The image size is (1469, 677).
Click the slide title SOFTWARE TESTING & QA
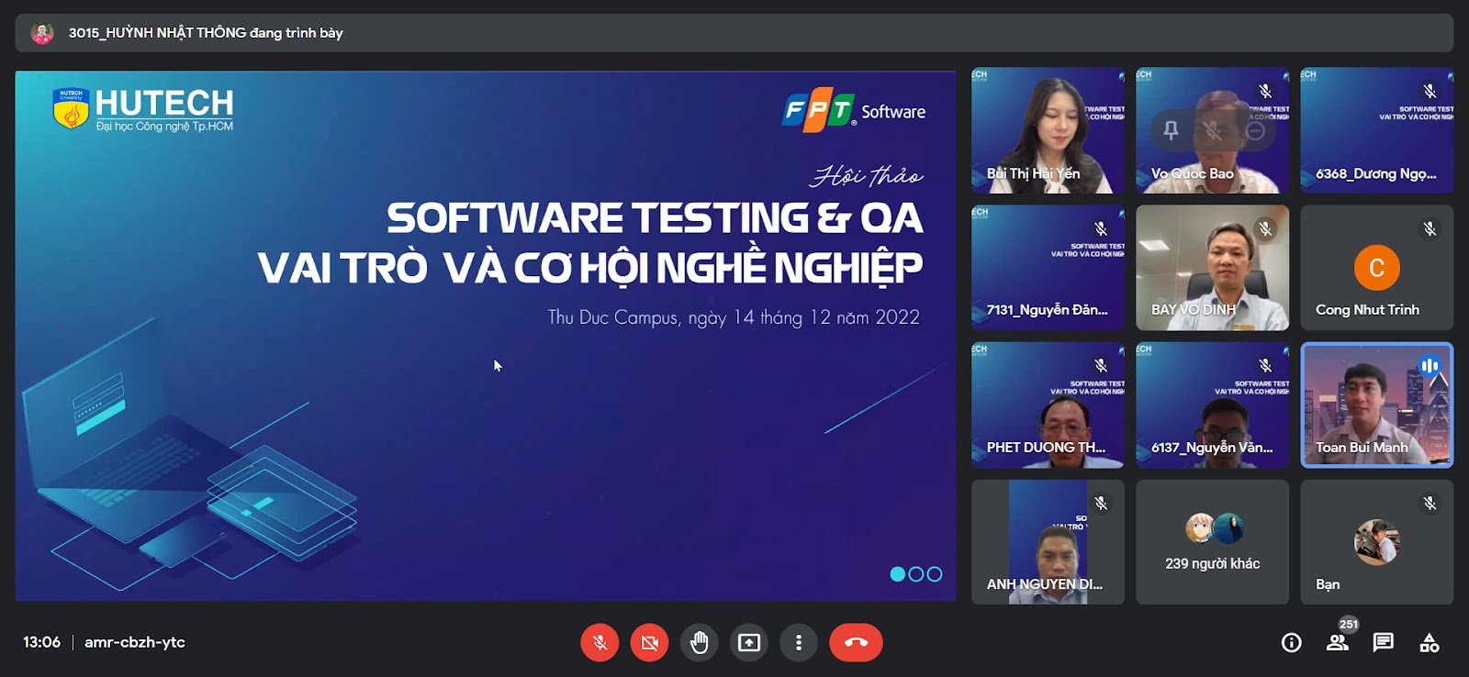[x=655, y=218]
